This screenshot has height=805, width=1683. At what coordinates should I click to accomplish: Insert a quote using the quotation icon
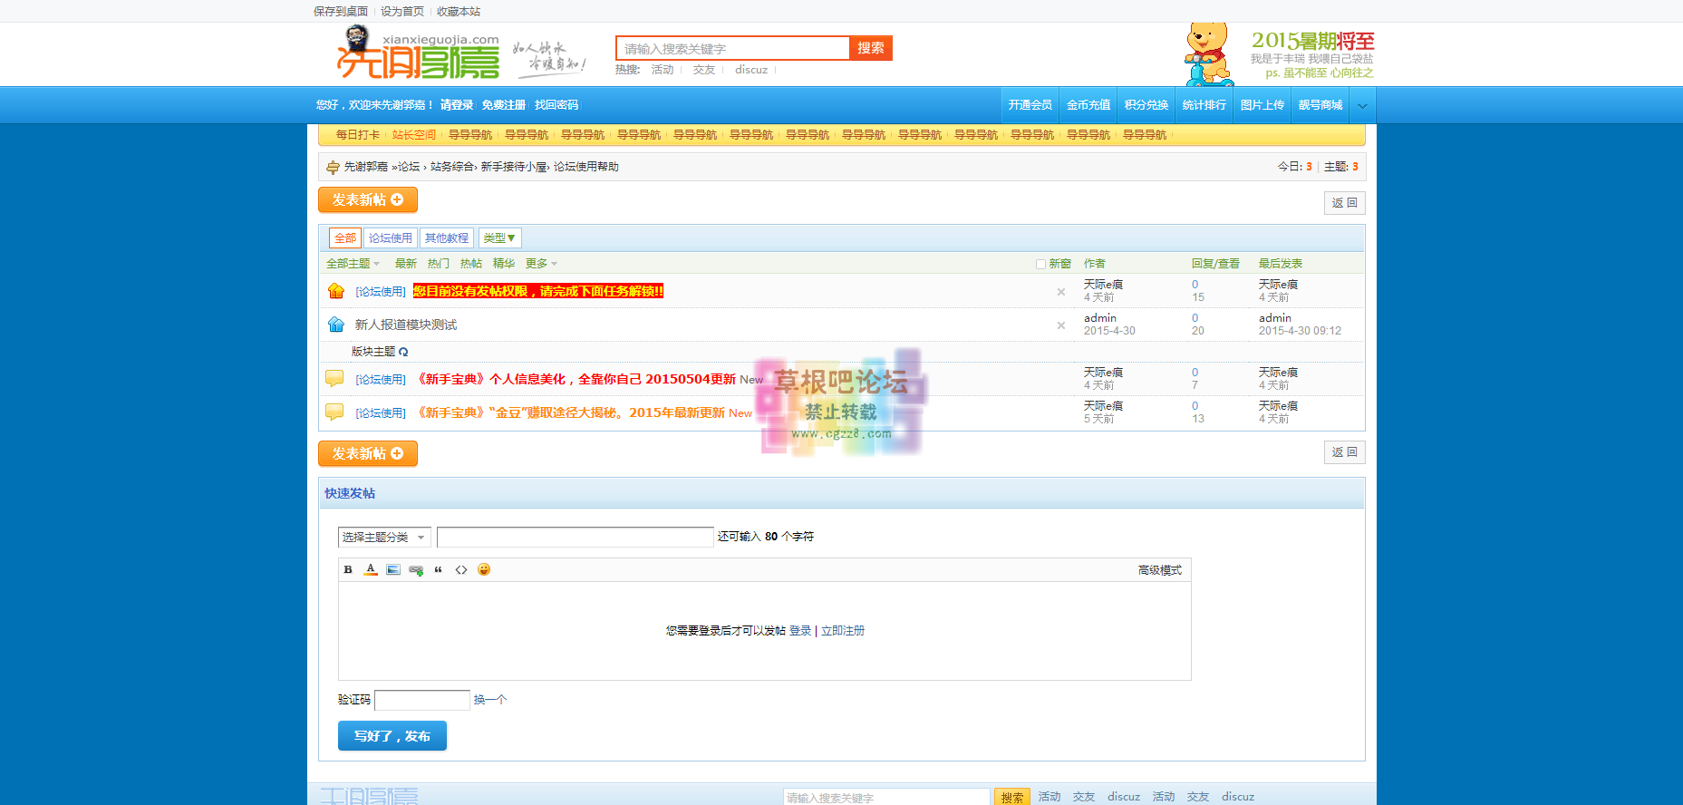pyautogui.click(x=439, y=570)
